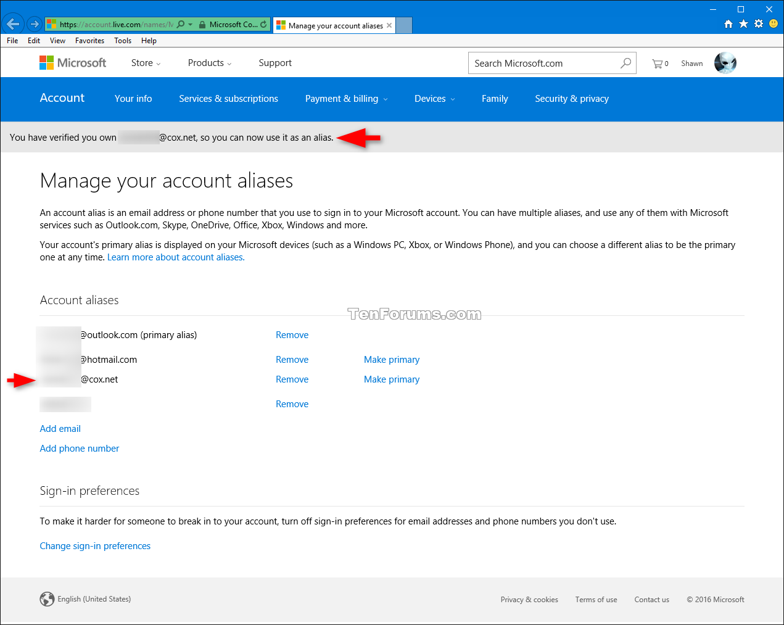Screen dimensions: 784x625
Task: Click the Microsoft logo
Action: (73, 63)
